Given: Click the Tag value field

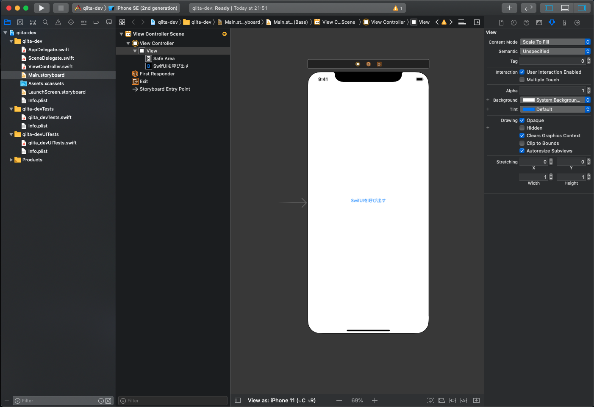Looking at the screenshot, I should pos(552,61).
